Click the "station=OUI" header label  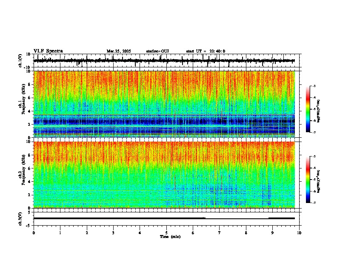click(157, 51)
